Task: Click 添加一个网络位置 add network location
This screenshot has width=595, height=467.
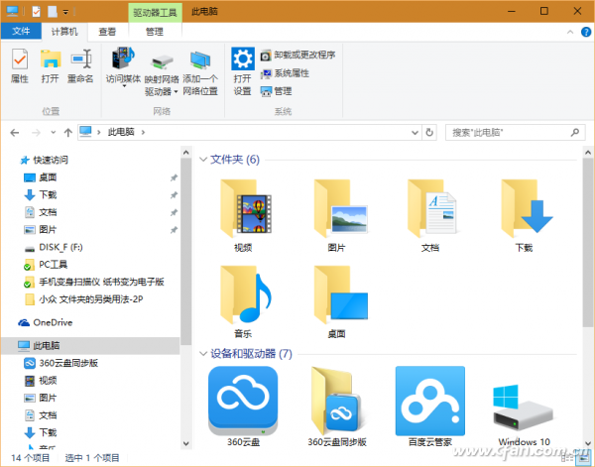Action: click(x=200, y=73)
